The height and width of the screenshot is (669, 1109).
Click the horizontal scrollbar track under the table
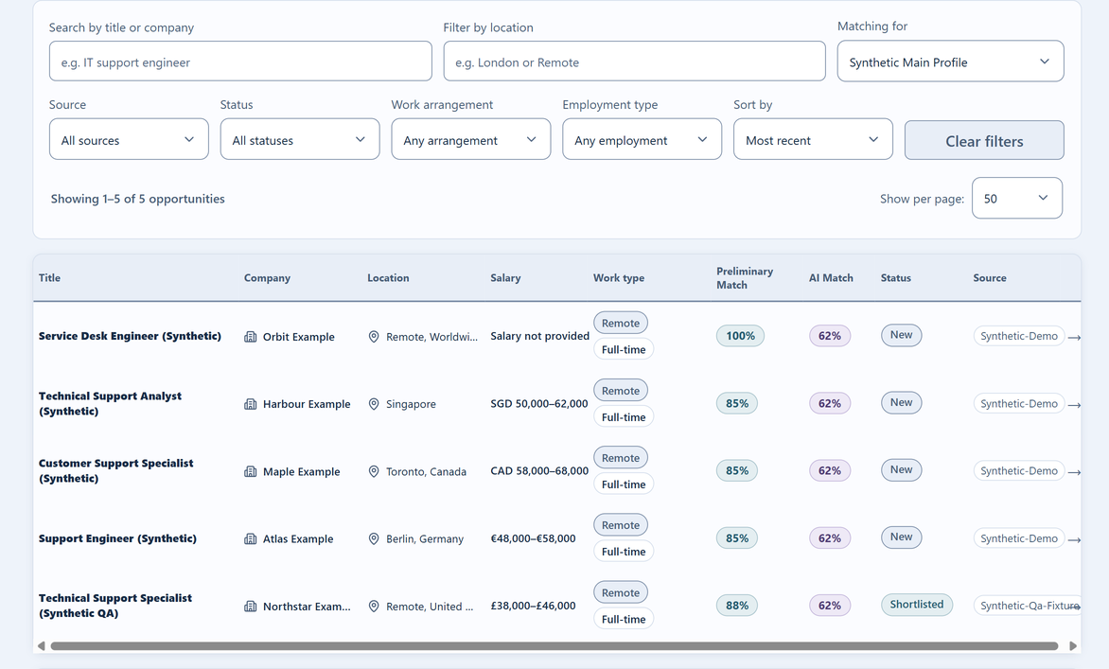tap(554, 645)
